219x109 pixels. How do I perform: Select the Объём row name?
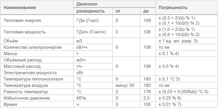pos(37,41)
